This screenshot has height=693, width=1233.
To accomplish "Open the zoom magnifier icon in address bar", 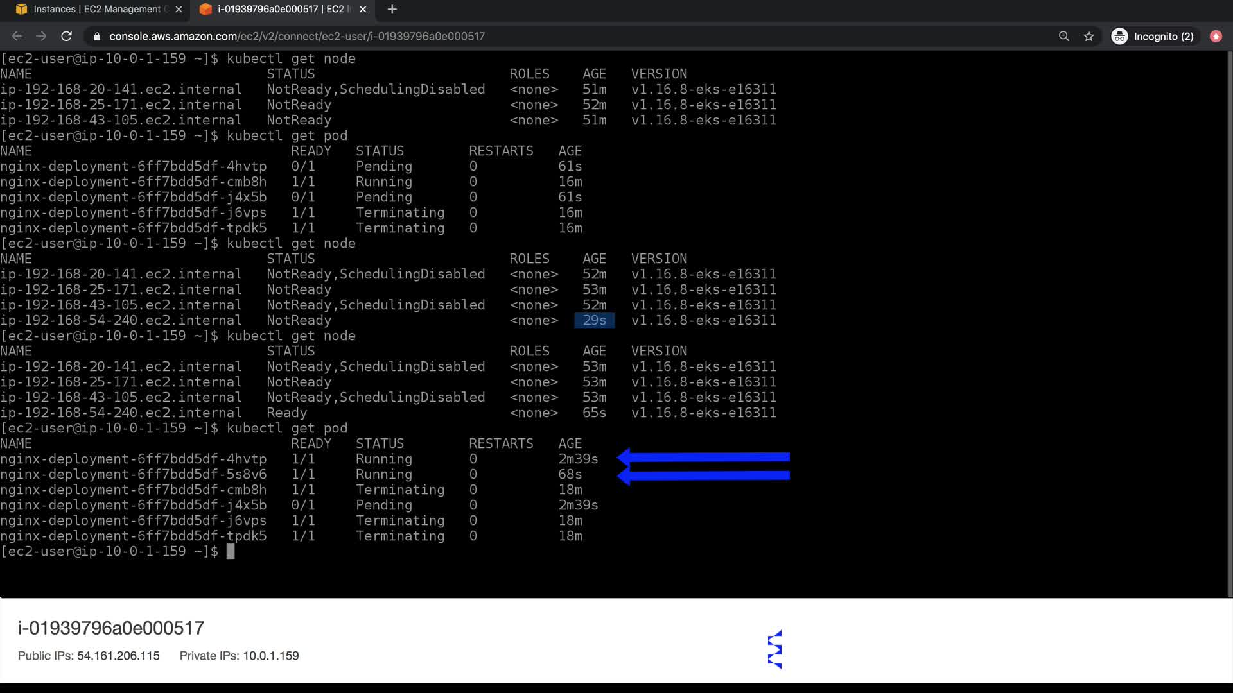I will [x=1064, y=37].
